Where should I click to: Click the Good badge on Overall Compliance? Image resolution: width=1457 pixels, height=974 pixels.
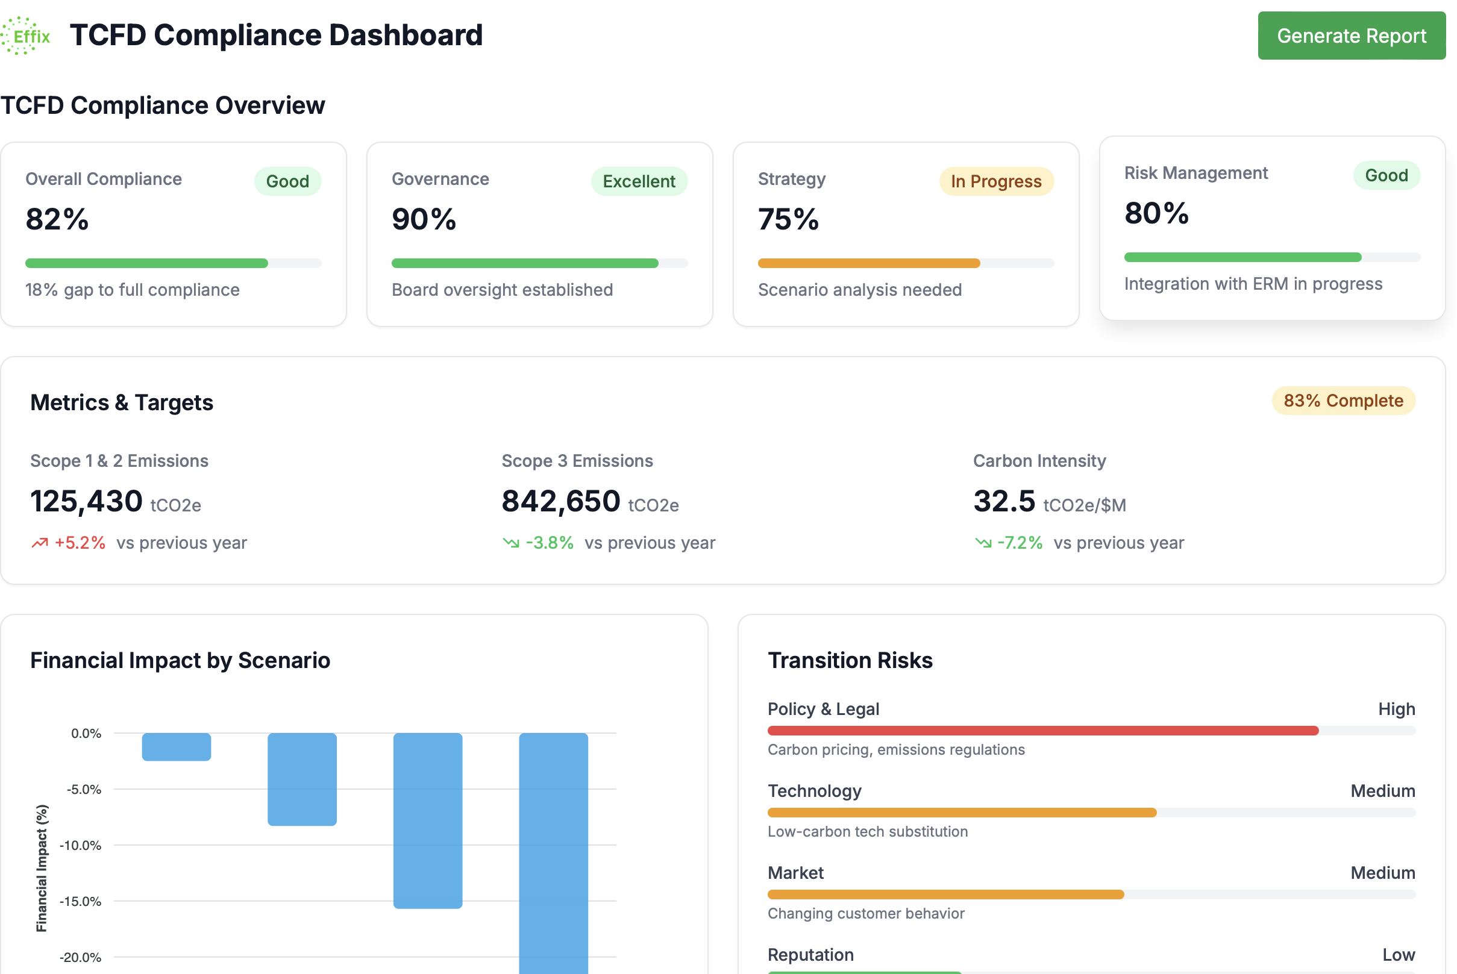(x=287, y=181)
